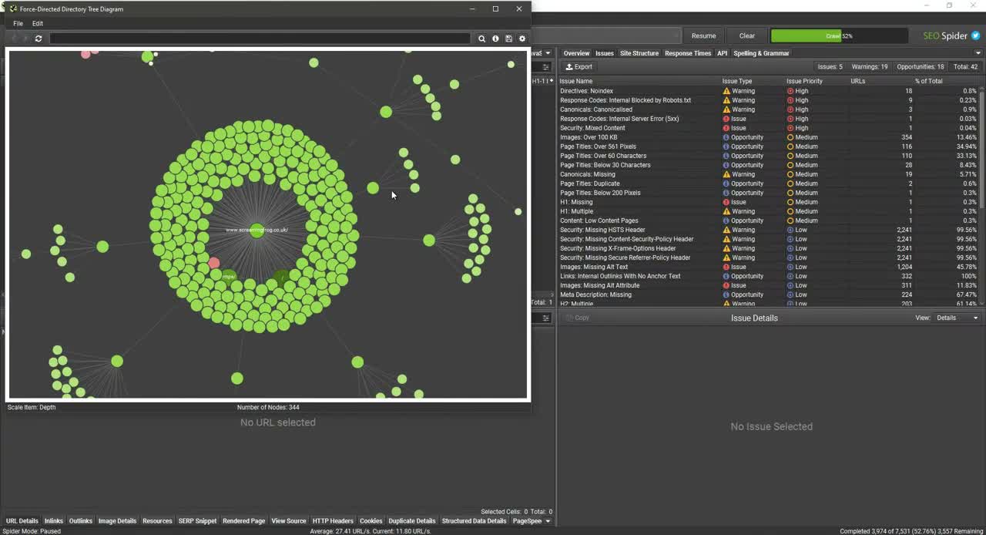
Task: Click the Crawl 52% progress bar
Action: coord(839,36)
